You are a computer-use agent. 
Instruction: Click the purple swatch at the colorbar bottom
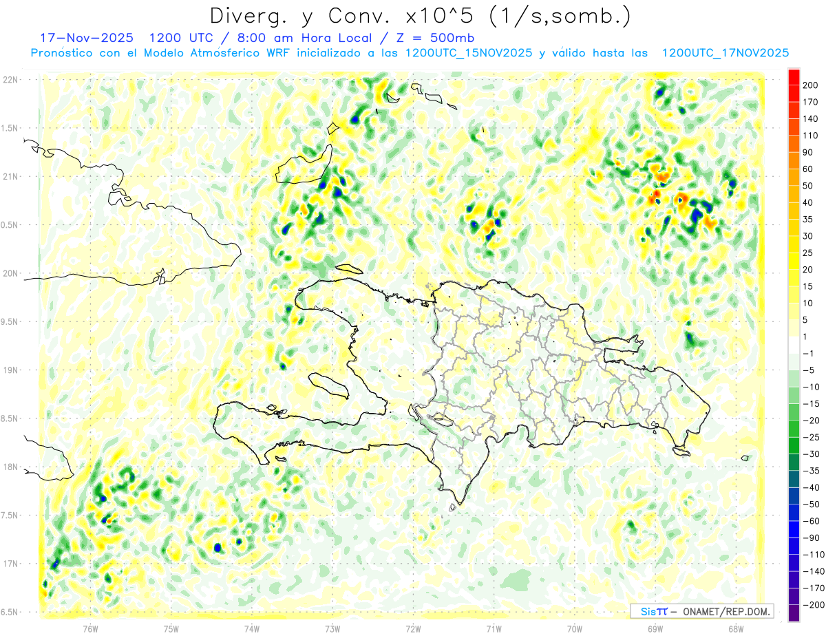coord(794,613)
